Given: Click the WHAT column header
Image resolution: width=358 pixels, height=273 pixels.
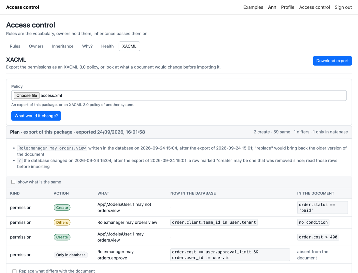Looking at the screenshot, I should (103, 193).
